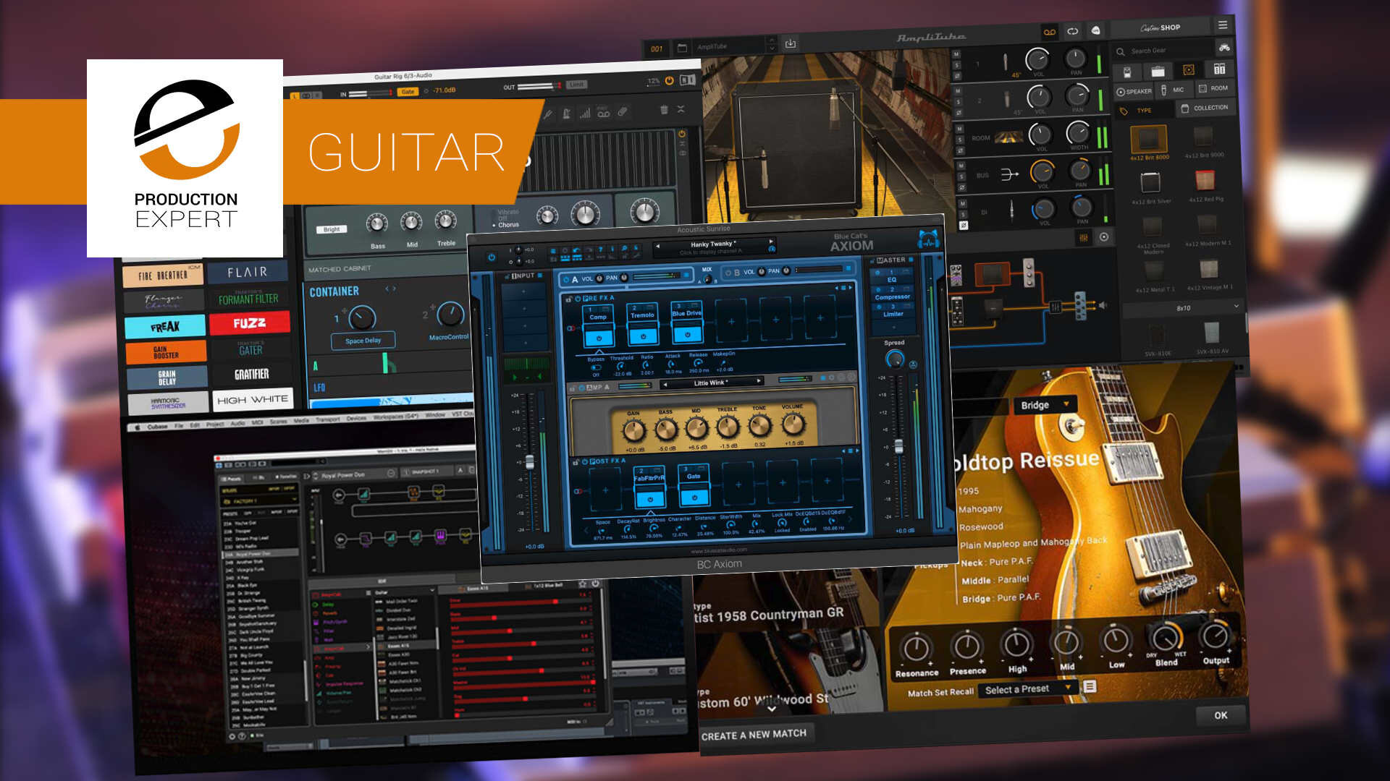Solo AmpliTube mic channel 1
The image size is (1390, 781).
tap(957, 65)
